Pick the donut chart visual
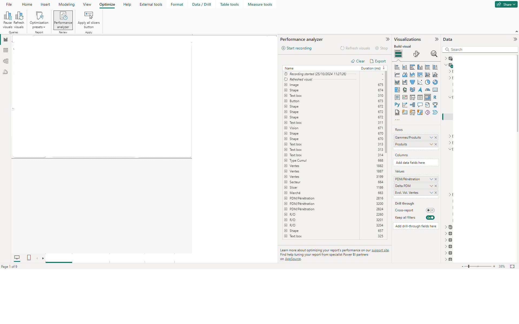This screenshot has width=519, height=324. tap(435, 82)
